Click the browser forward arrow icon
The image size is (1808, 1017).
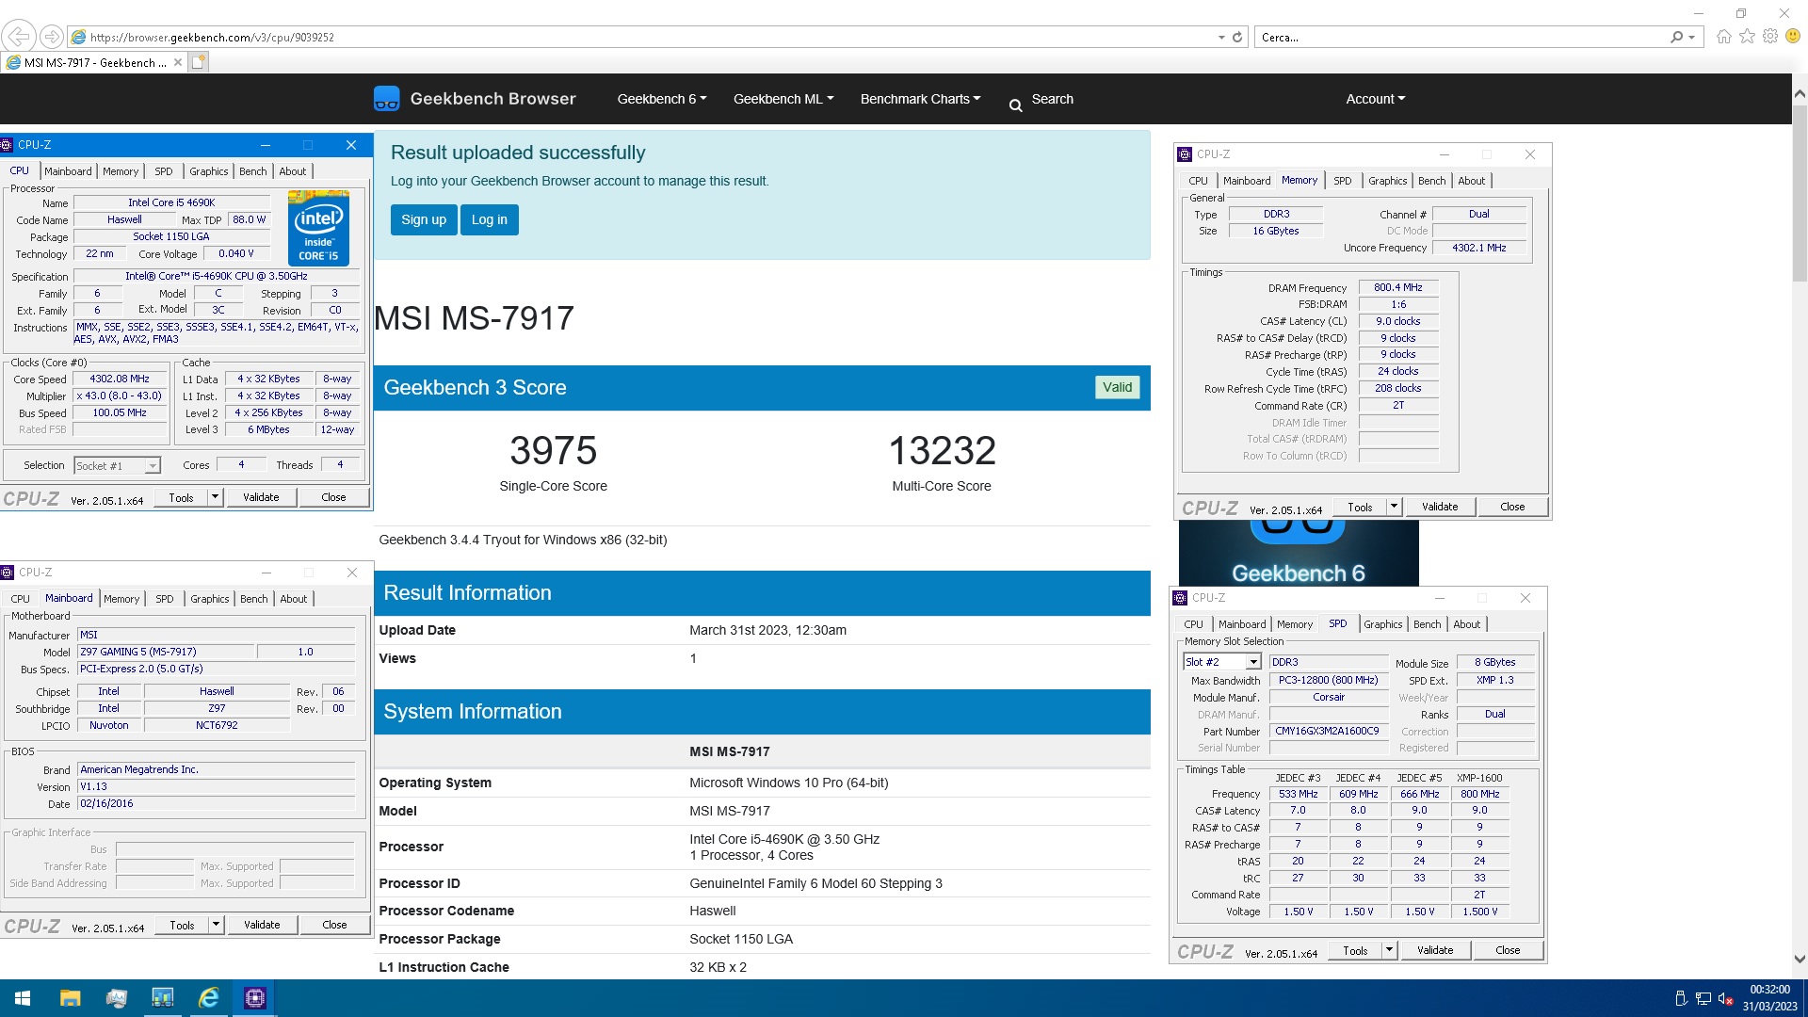(52, 37)
